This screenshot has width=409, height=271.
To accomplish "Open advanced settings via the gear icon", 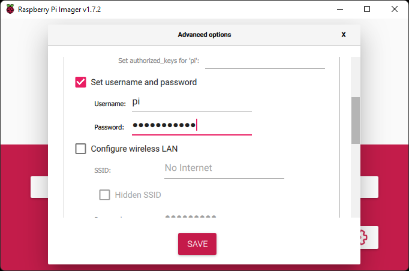I will [363, 237].
